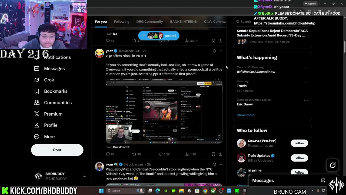The height and width of the screenshot is (195, 346).
Task: Click the Bookmarks ribbon icon in sidebar
Action: [x=37, y=91]
